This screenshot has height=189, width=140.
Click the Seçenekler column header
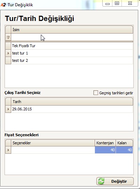click(53, 143)
